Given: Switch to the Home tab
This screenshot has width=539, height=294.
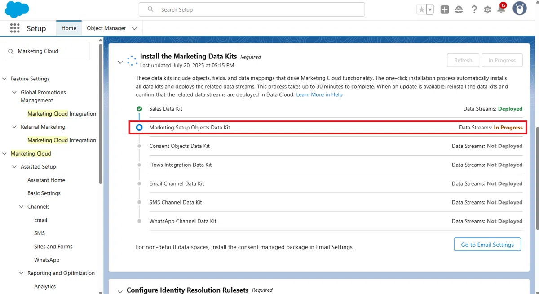Looking at the screenshot, I should [x=69, y=28].
